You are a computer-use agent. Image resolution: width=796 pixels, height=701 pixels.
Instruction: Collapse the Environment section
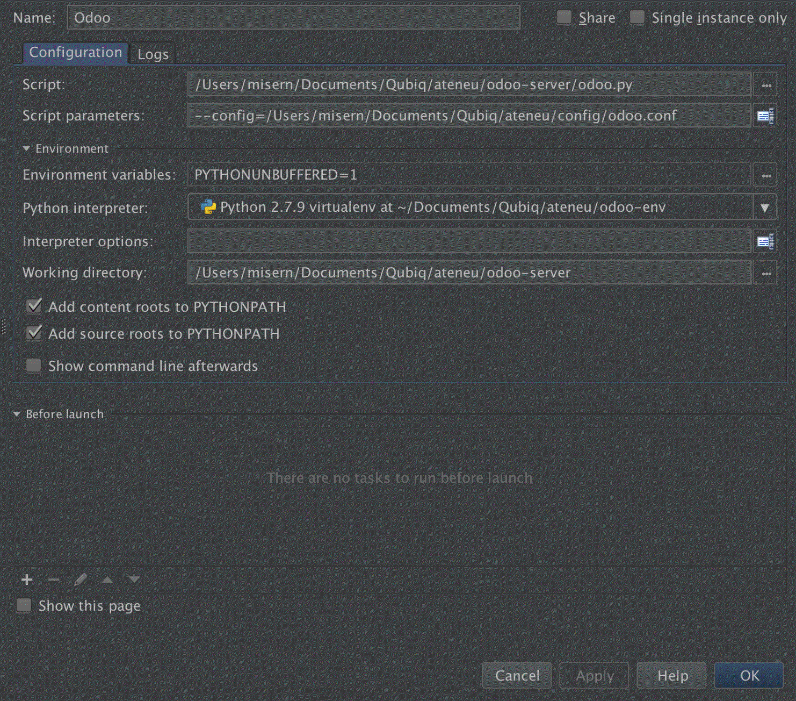(26, 149)
